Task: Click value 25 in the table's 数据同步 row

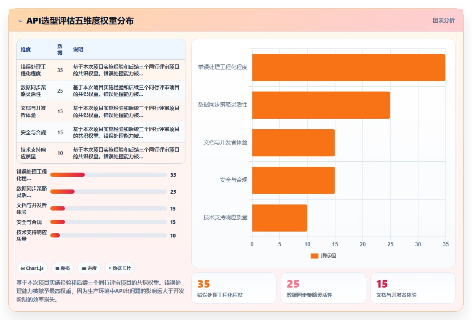Action: coord(60,91)
